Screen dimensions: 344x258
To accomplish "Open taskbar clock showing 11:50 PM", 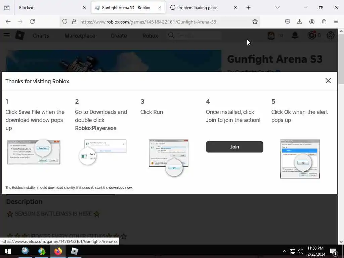I will click(x=315, y=251).
